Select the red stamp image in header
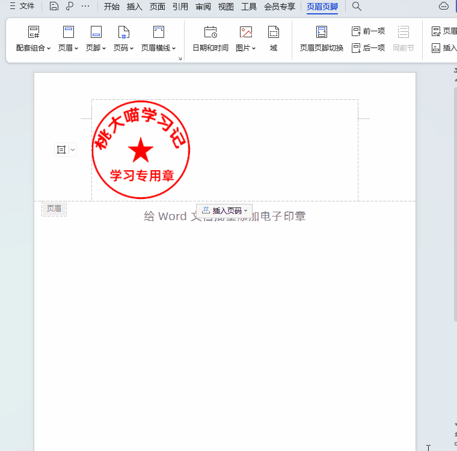 [141, 150]
